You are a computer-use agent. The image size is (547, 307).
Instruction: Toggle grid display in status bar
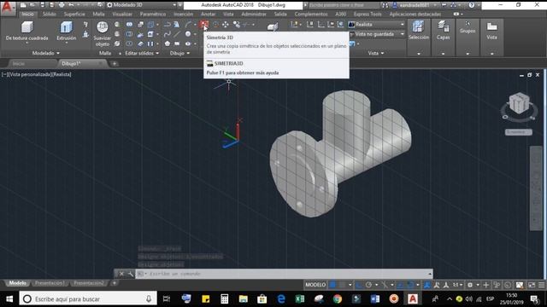(x=332, y=285)
